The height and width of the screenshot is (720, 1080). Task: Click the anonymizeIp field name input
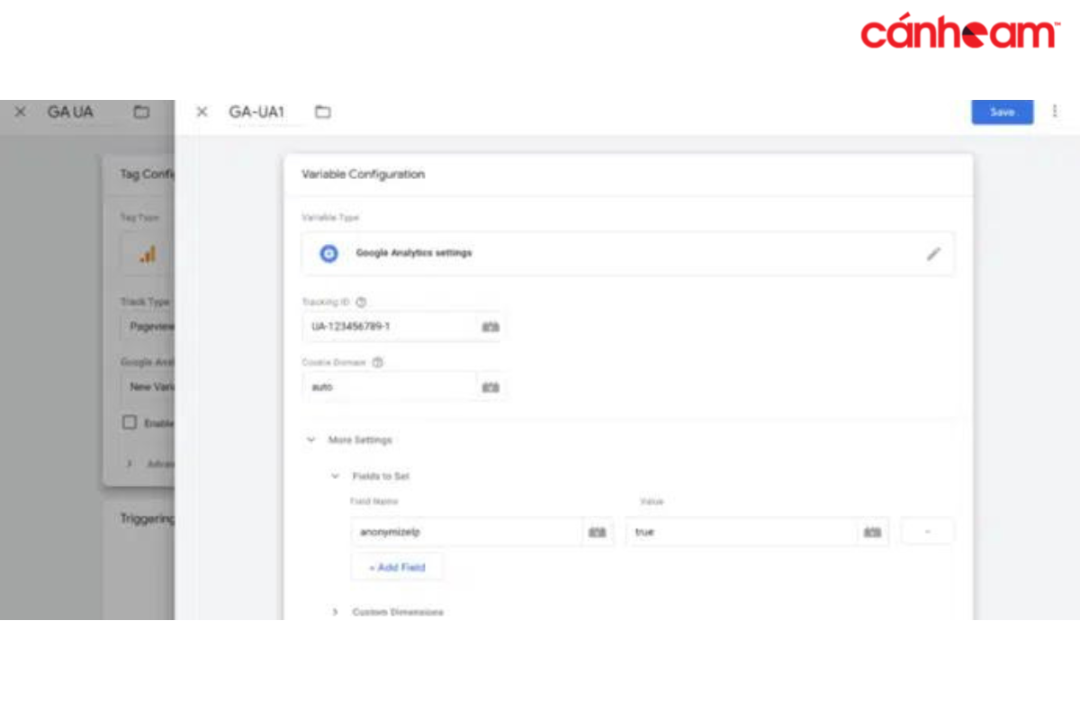pos(466,532)
